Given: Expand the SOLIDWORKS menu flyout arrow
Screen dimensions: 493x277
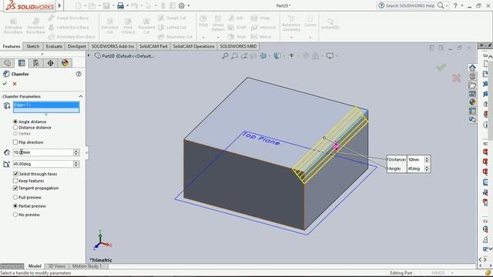Looking at the screenshot, I should (x=59, y=5).
